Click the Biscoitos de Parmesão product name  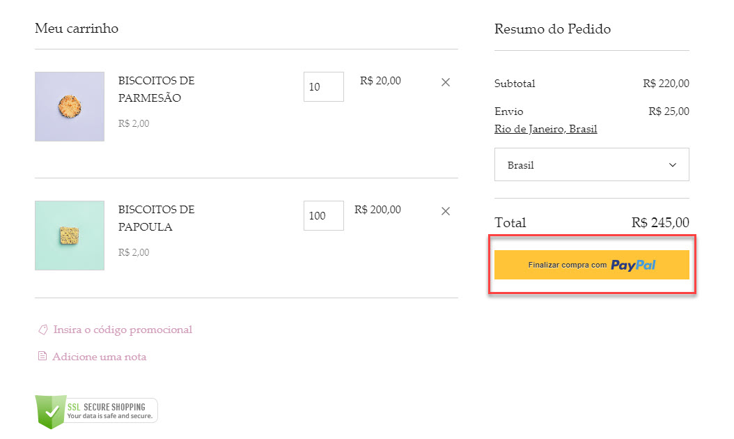tap(156, 89)
